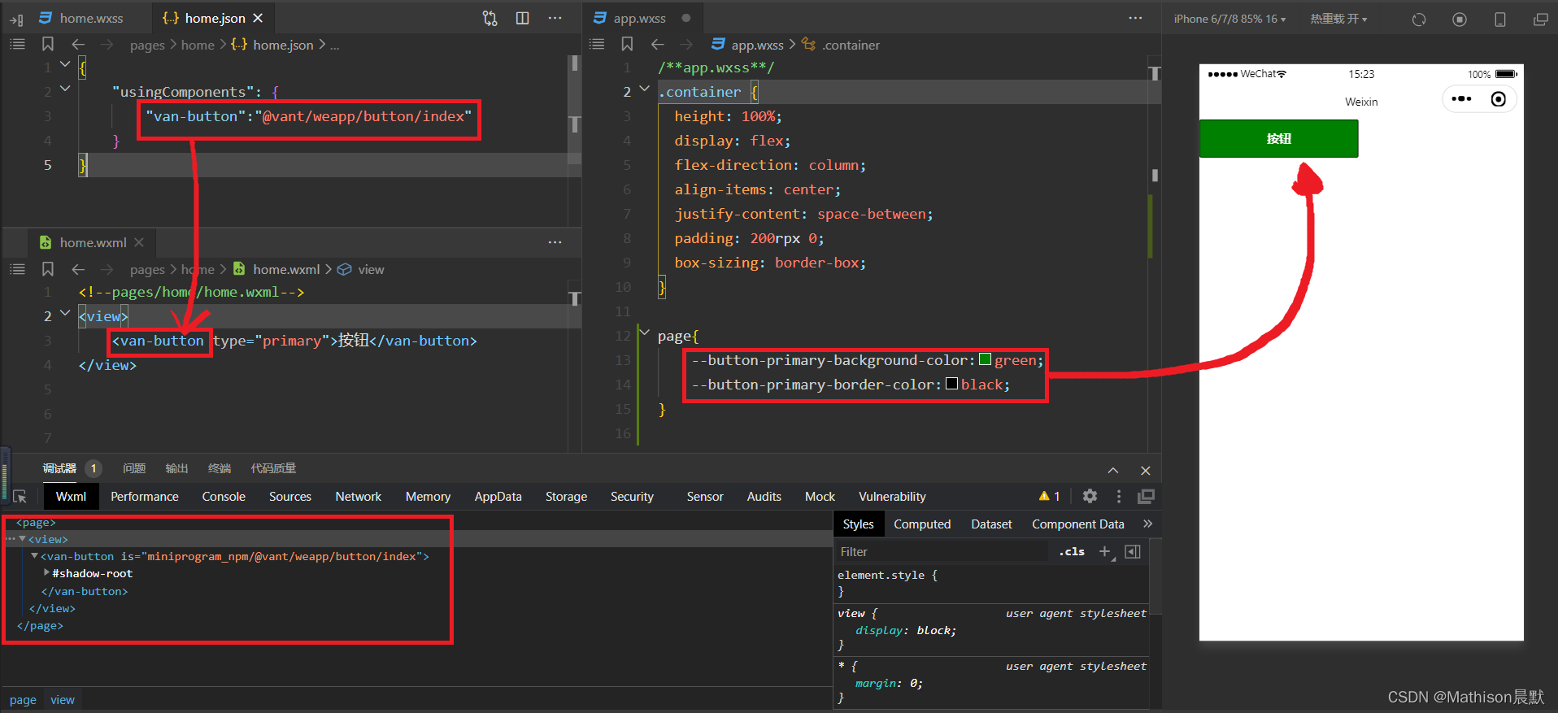Tap the mini program capsule close target icon
This screenshot has width=1558, height=713.
point(1499,99)
